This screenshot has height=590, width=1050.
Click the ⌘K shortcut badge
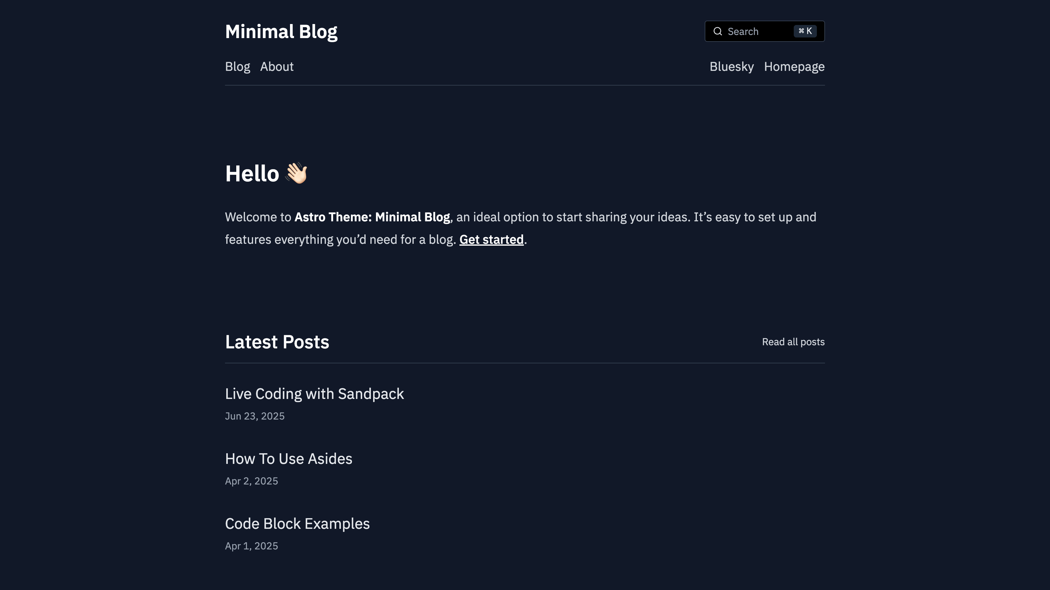(805, 31)
